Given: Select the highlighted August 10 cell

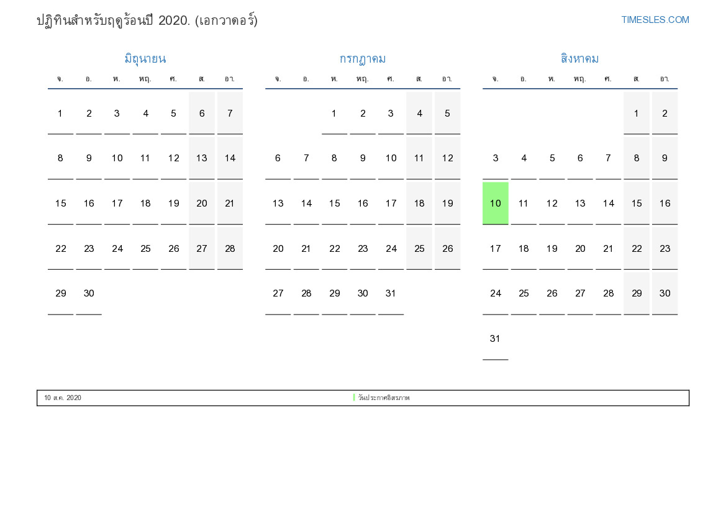Looking at the screenshot, I should click(x=496, y=203).
